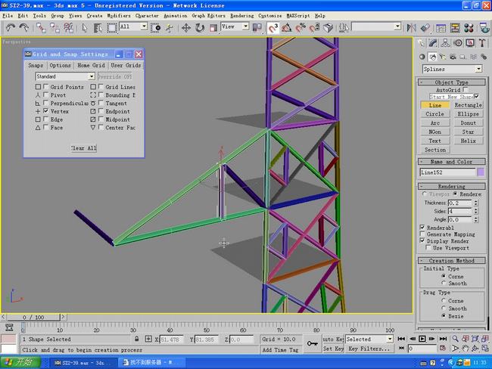492x369 pixels.
Task: Open Select by Name list tool
Action: tap(98, 28)
